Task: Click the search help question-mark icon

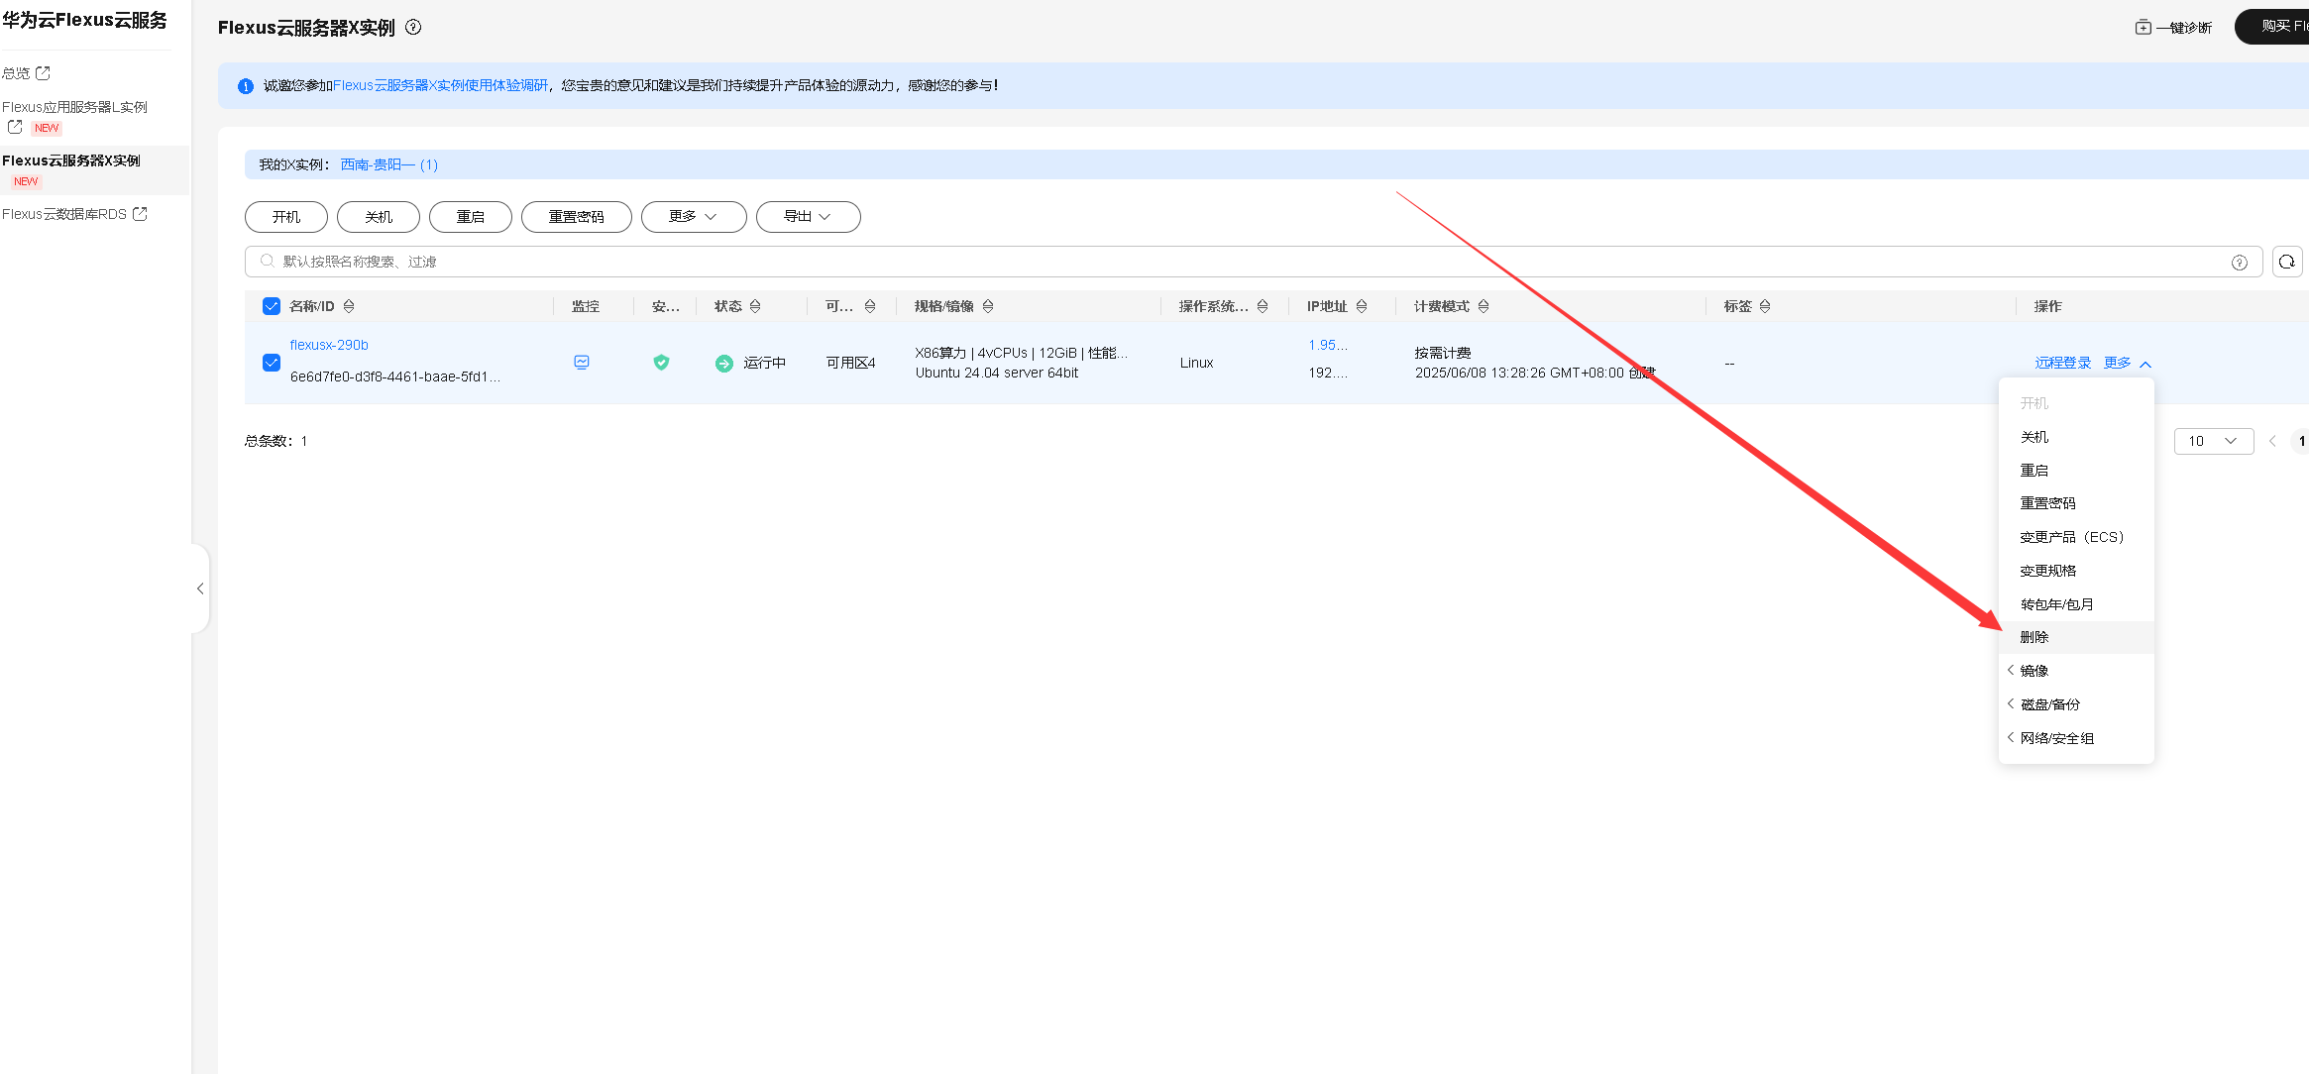Action: click(2239, 262)
